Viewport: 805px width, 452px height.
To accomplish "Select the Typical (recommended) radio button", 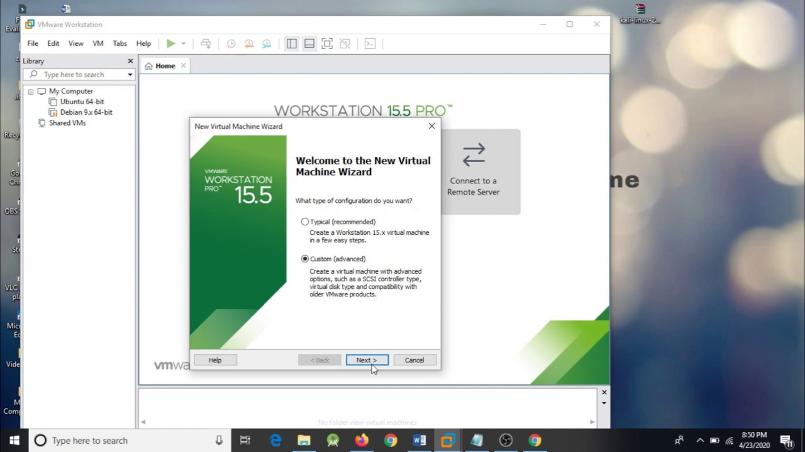I will [x=305, y=222].
